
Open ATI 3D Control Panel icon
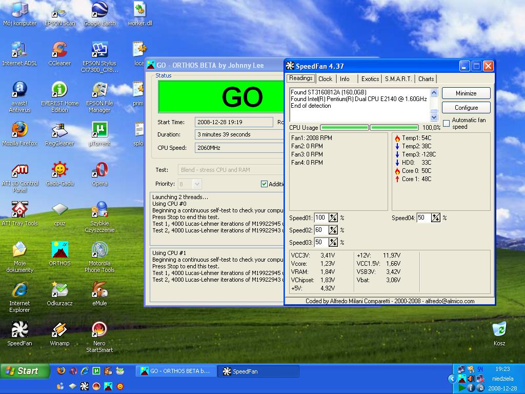point(20,177)
